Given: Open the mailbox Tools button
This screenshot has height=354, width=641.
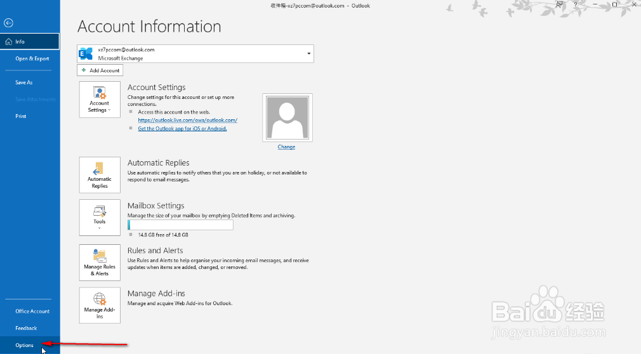Looking at the screenshot, I should (100, 218).
